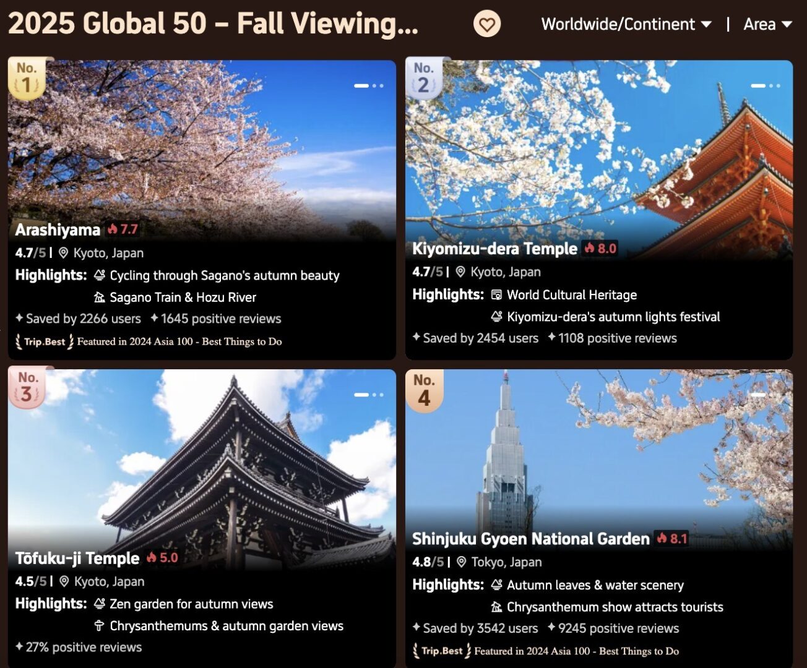807x668 pixels.
Task: Click World Cultural Heritage highlight icon
Action: pyautogui.click(x=496, y=295)
